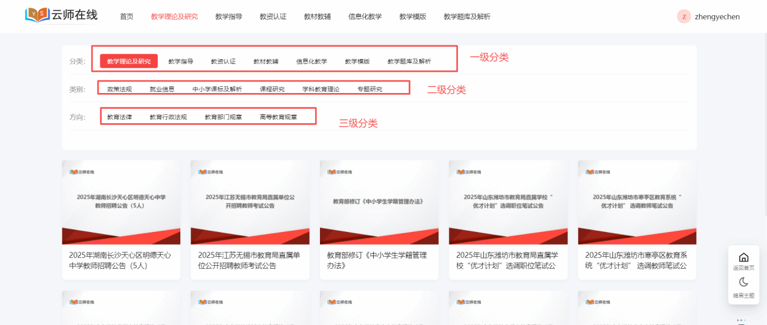Open the zhengyechen user avatar
Screen dimensions: 767x325
[684, 16]
